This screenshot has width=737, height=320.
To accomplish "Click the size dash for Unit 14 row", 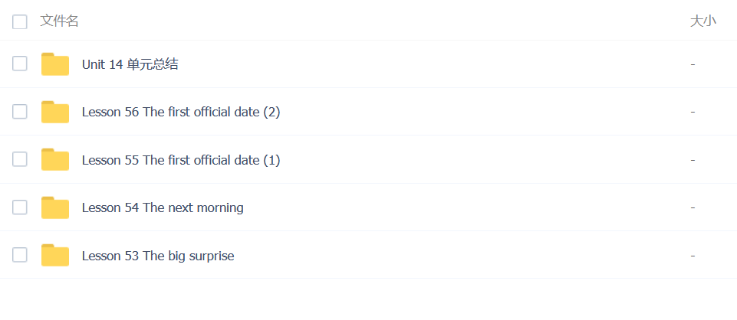I will point(693,64).
